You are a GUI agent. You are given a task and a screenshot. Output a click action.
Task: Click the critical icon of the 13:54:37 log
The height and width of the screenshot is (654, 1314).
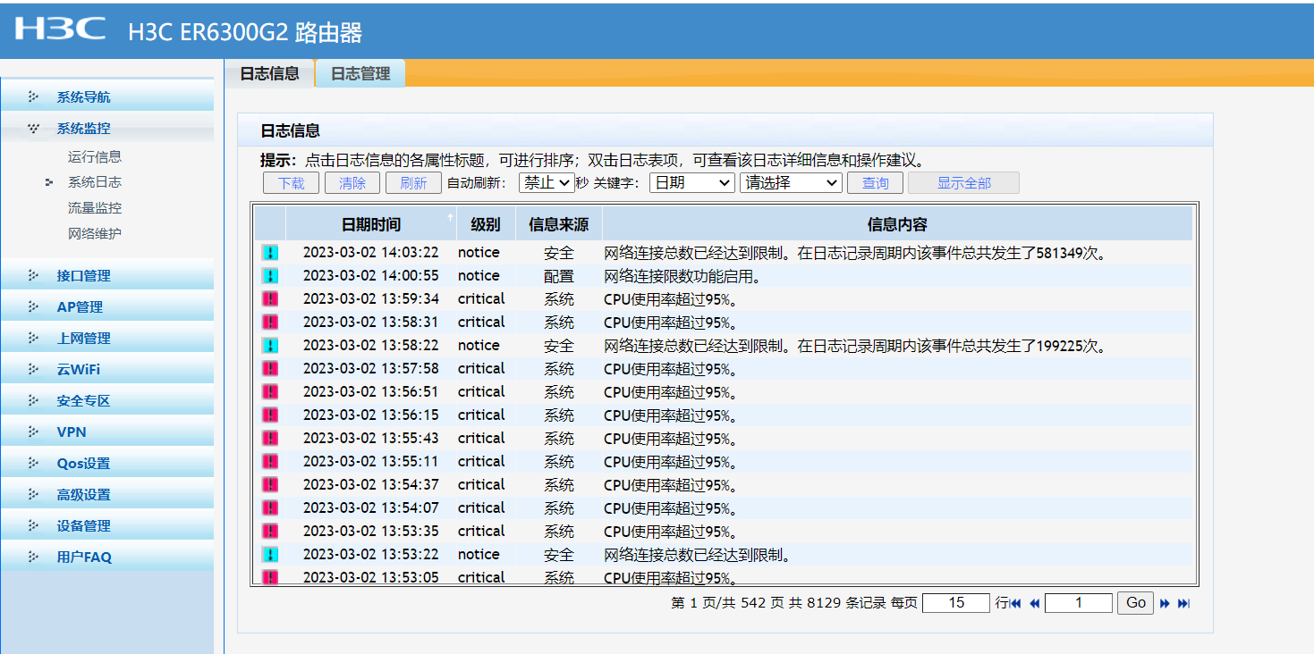tap(269, 485)
